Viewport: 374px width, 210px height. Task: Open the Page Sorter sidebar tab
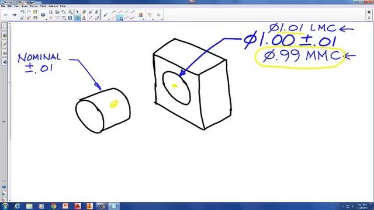[x=5, y=27]
